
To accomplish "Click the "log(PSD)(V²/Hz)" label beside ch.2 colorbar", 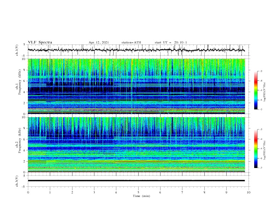I will coord(264,150).
